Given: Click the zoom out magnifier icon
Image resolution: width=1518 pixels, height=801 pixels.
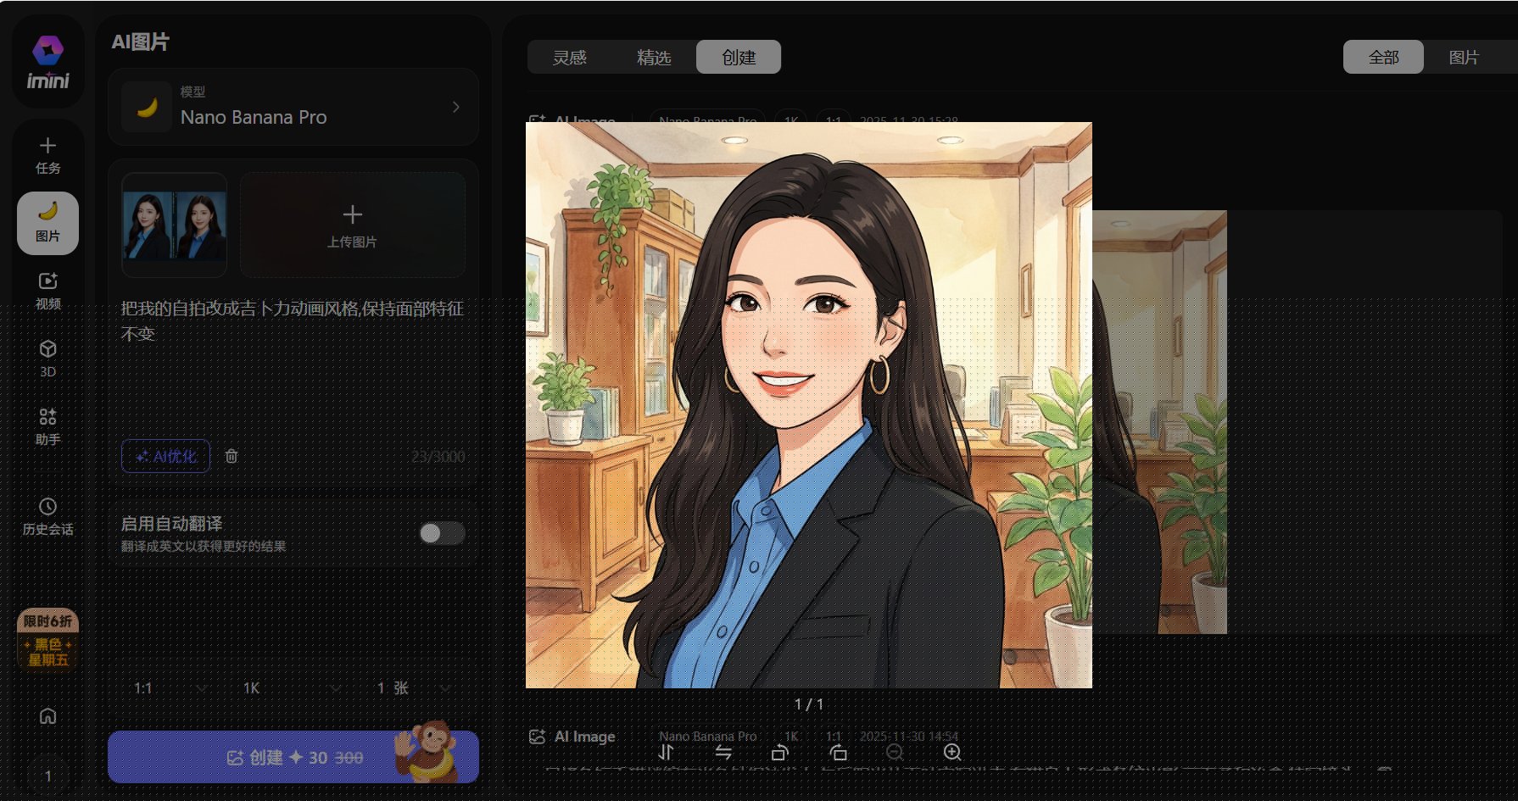Looking at the screenshot, I should pyautogui.click(x=895, y=753).
